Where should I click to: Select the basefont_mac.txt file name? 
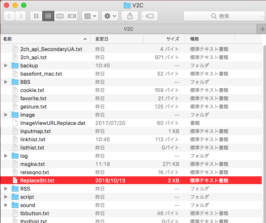pyautogui.click(x=41, y=73)
